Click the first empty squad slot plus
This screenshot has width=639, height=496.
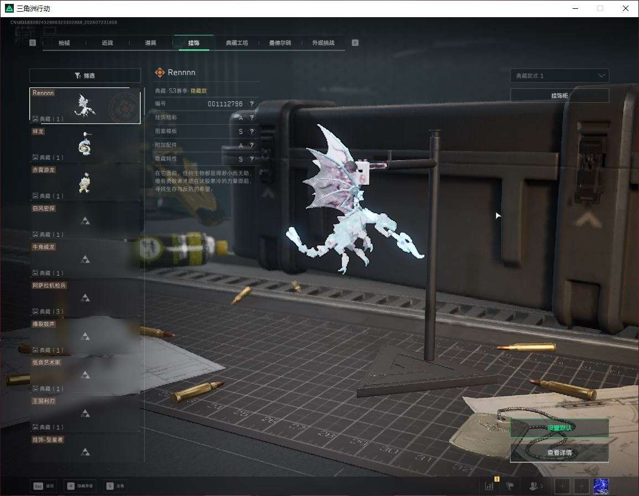[562, 486]
